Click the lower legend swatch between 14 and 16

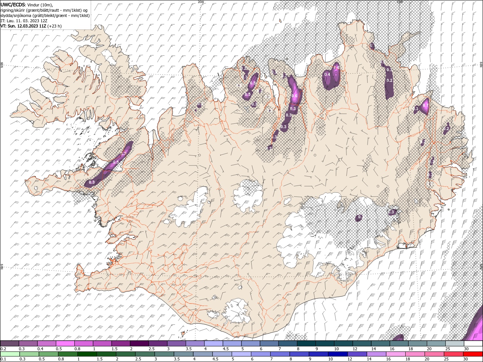click(x=376, y=354)
